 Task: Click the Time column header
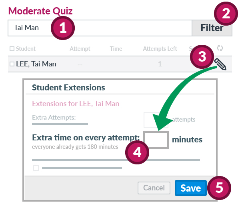click(x=116, y=49)
